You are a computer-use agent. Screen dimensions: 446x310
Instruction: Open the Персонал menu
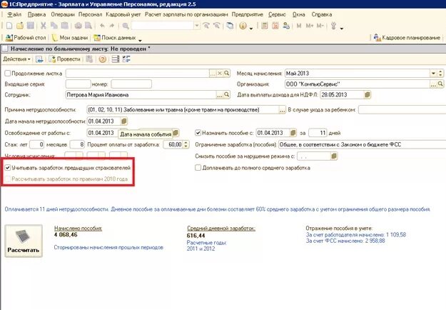click(90, 14)
